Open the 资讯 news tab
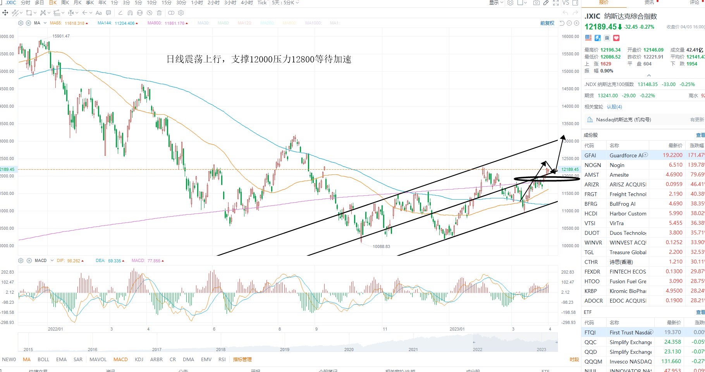The height and width of the screenshot is (372, 705). [649, 2]
